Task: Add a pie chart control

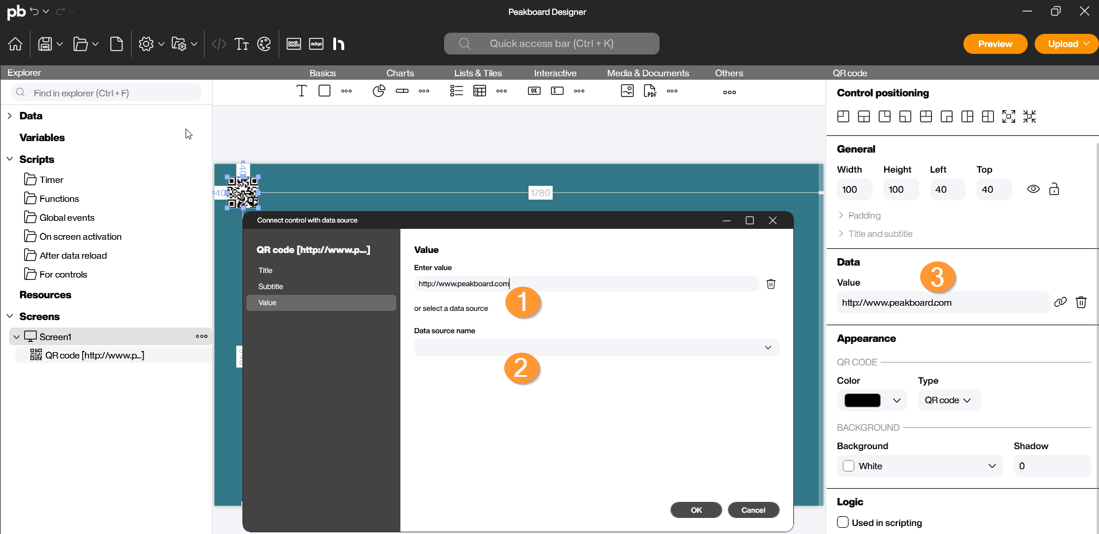Action: click(379, 91)
